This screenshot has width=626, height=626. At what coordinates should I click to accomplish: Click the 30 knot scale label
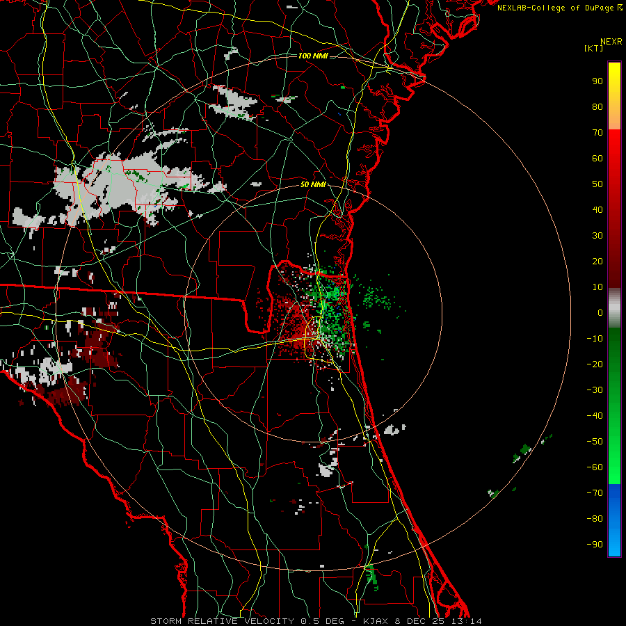(597, 236)
